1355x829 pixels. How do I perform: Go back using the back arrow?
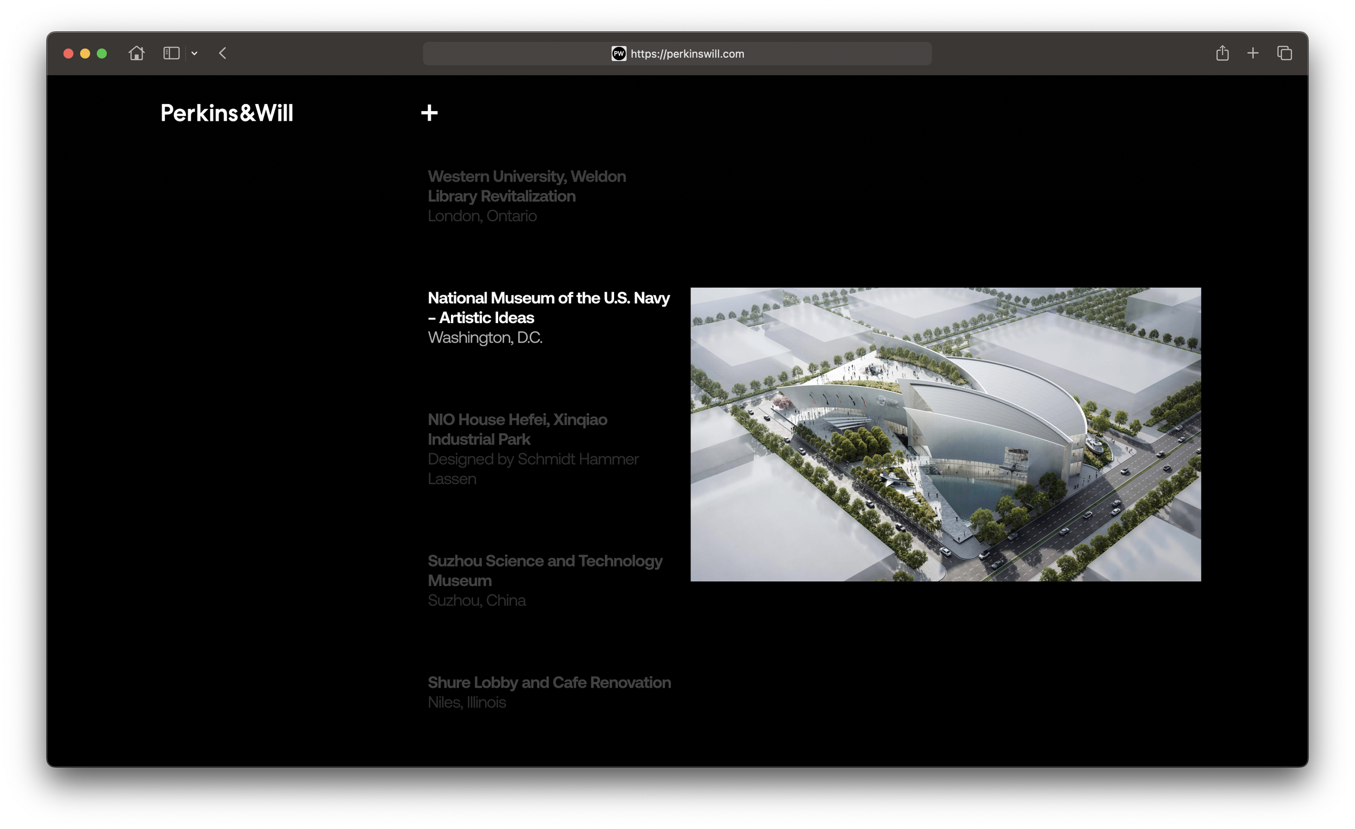pyautogui.click(x=223, y=53)
